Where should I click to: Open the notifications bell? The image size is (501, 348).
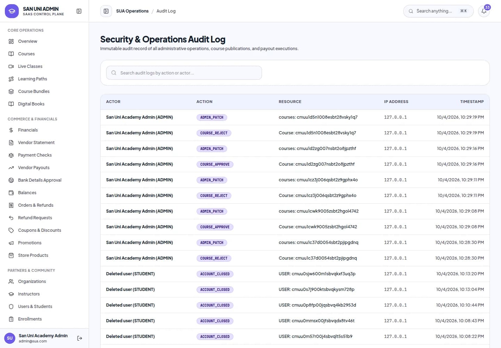coord(484,11)
